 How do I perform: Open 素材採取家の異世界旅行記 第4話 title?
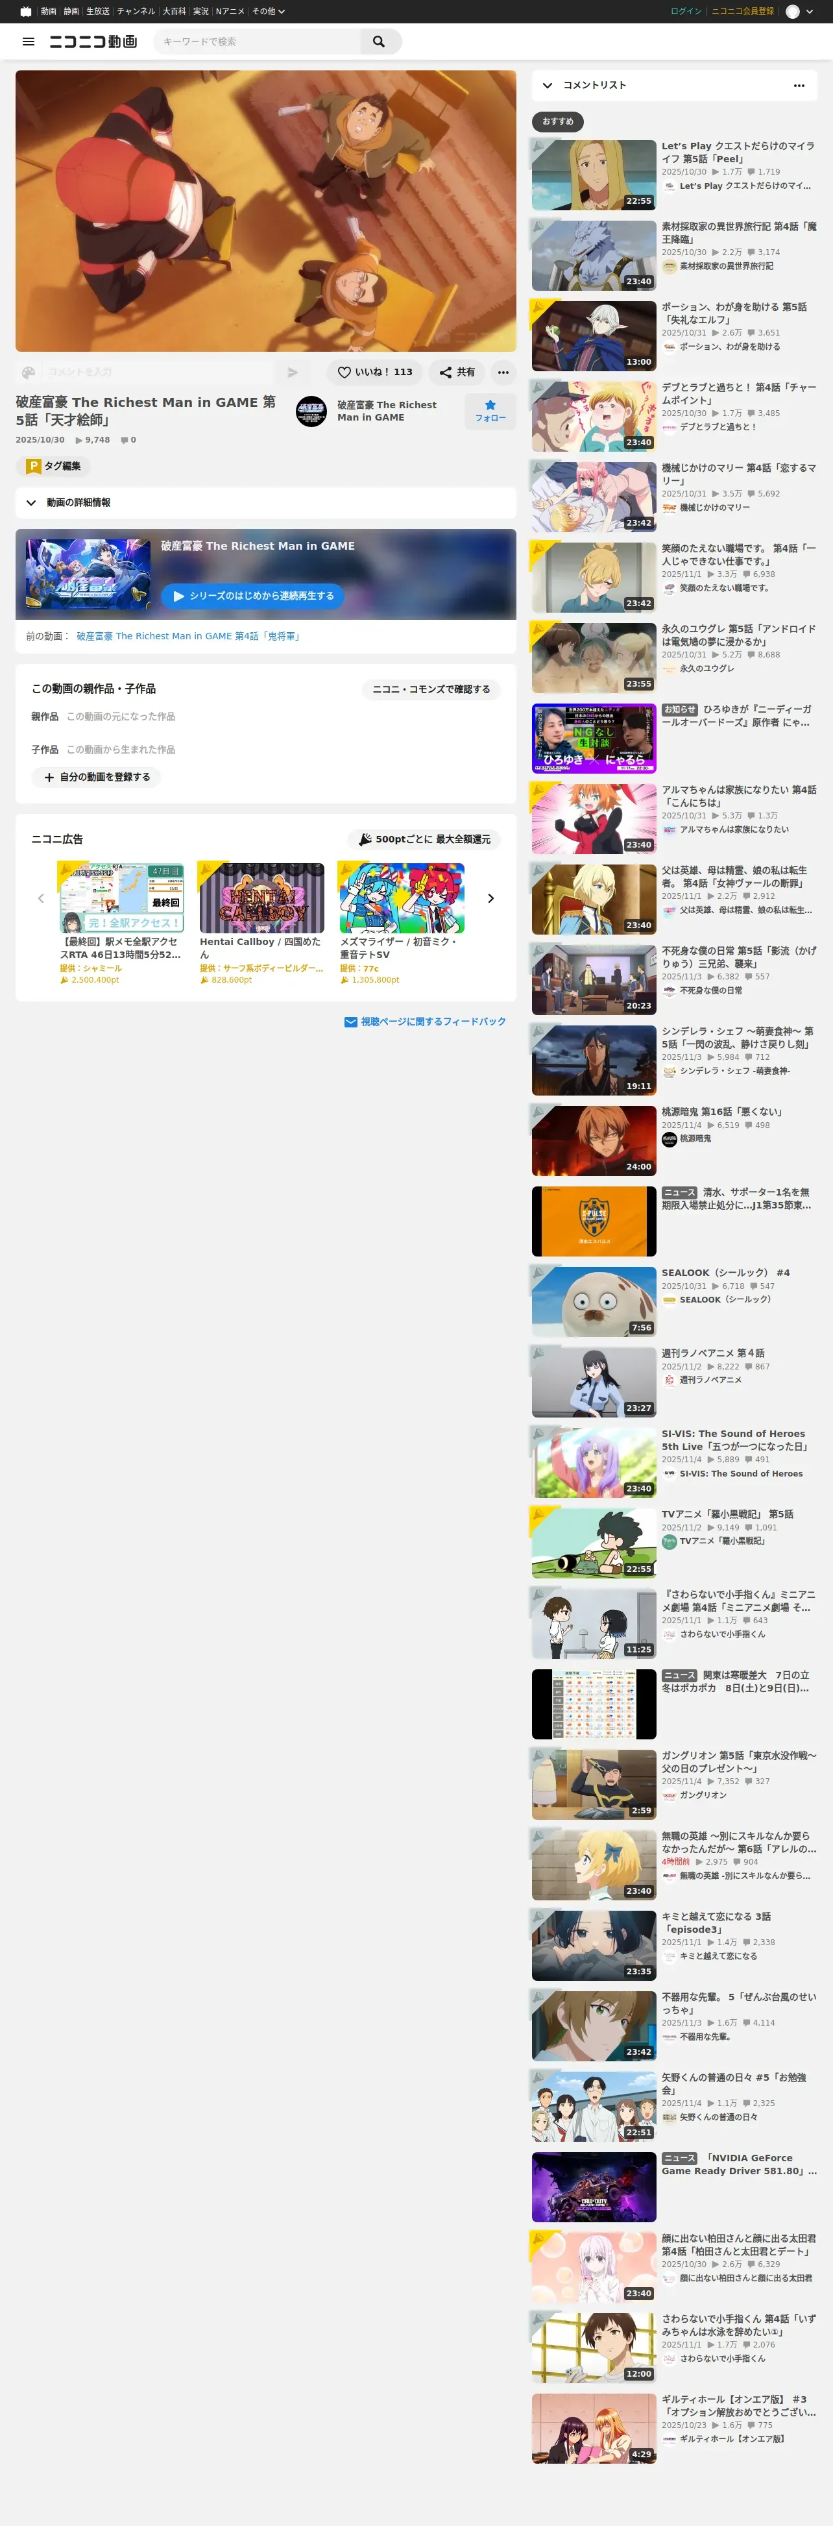[x=739, y=232]
